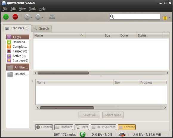Open the Tools menu
This screenshot has height=138, width=173.
click(33, 9)
